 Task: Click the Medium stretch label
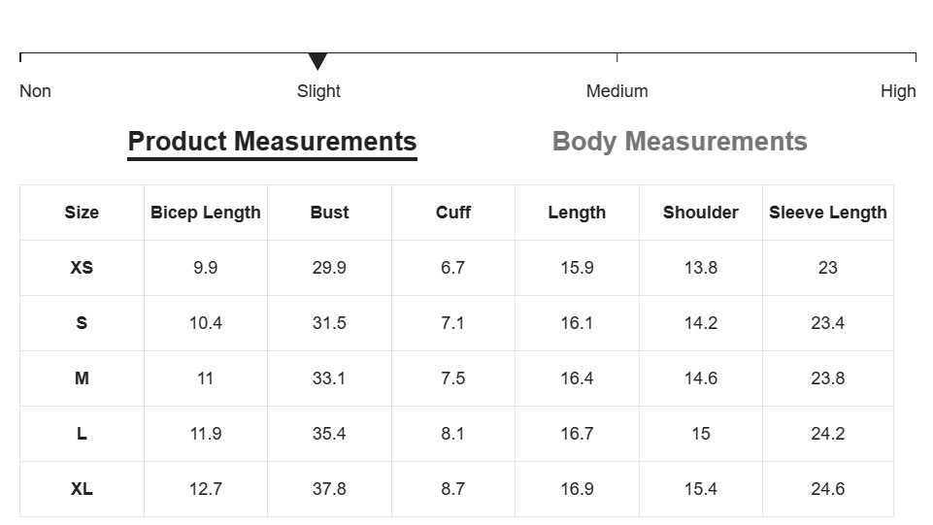tap(617, 91)
